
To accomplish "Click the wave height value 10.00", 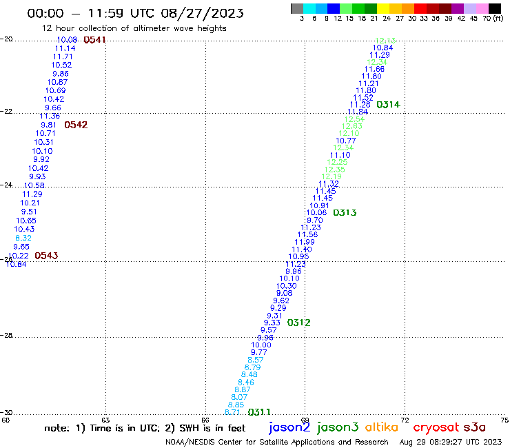I will pos(261,345).
